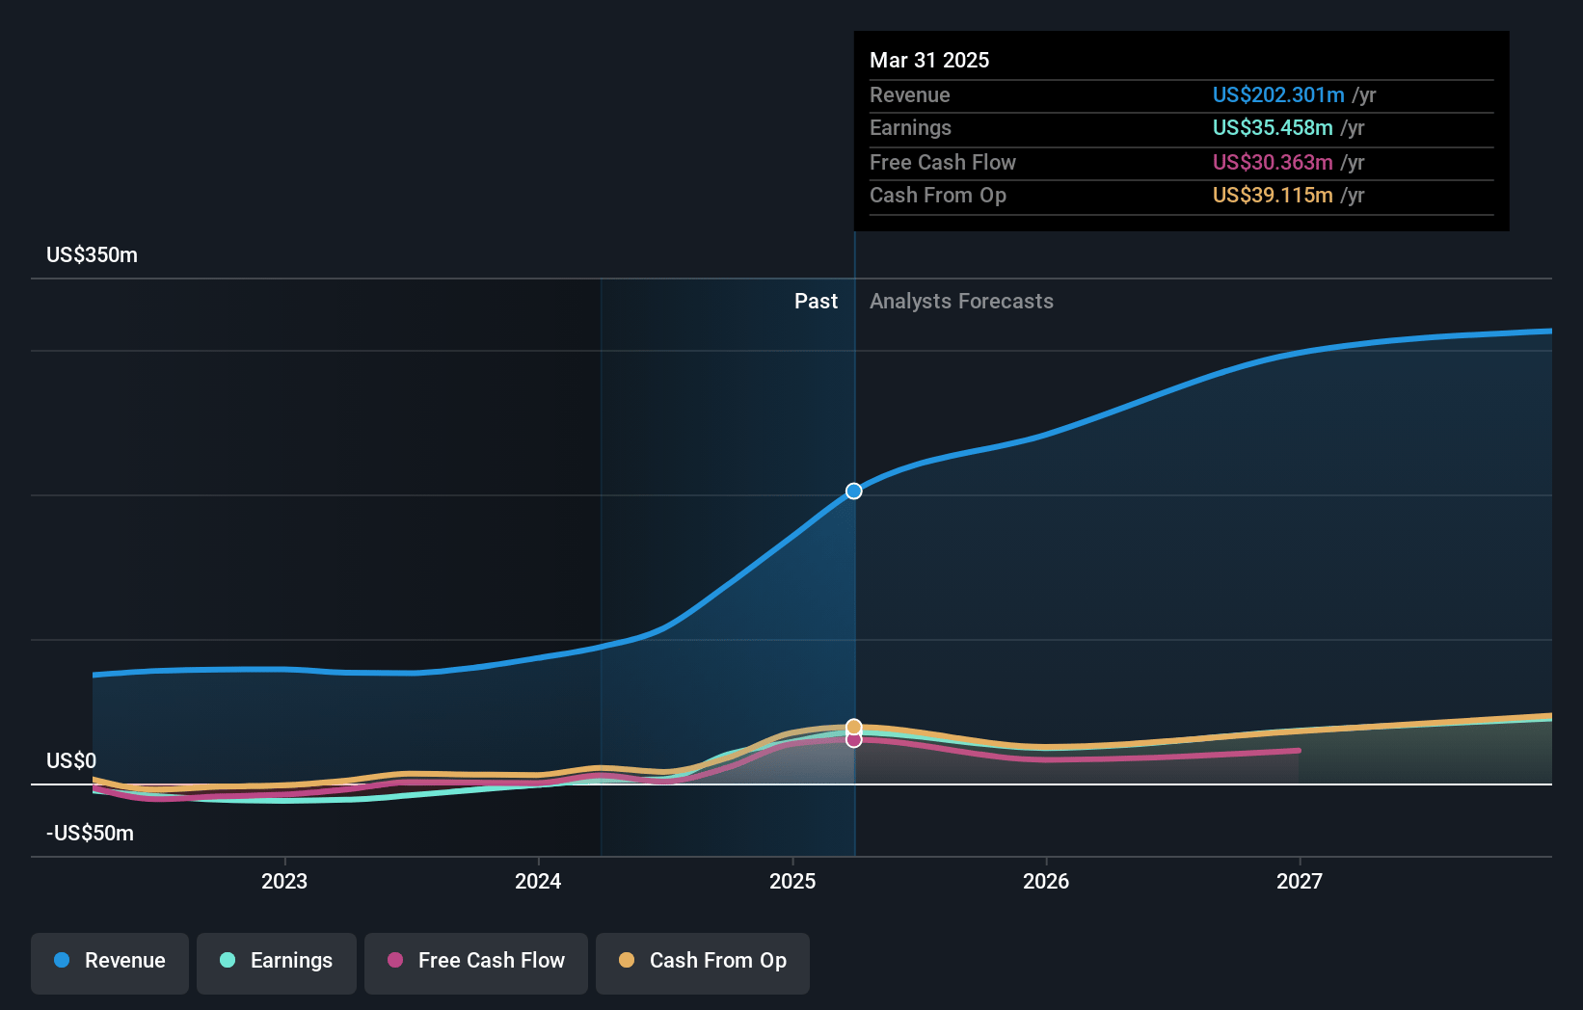Click the 2027 x-axis label
The height and width of the screenshot is (1010, 1583).
(1300, 881)
